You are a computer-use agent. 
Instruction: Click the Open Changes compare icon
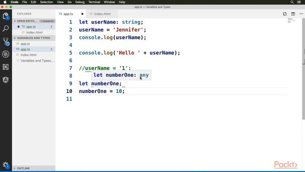pos(285,14)
